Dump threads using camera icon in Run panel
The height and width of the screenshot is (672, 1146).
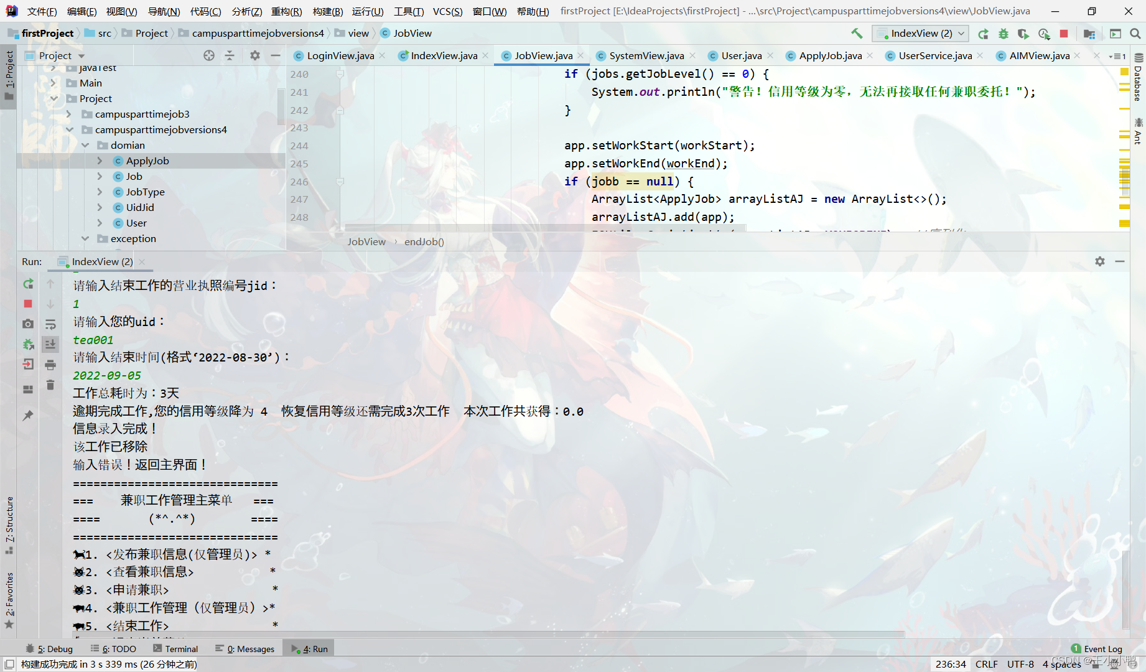pos(28,324)
